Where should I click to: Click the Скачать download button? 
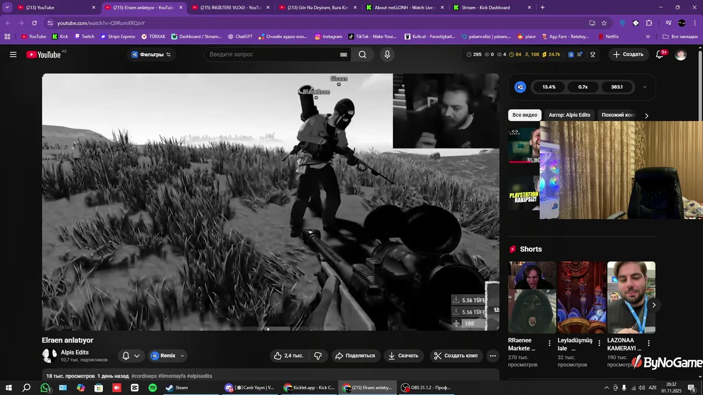pos(403,356)
